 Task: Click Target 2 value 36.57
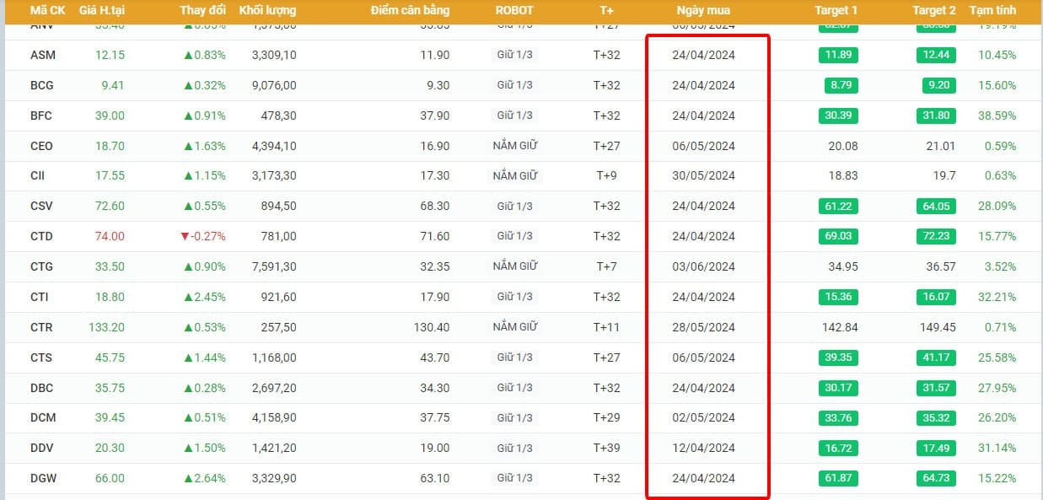[941, 266]
